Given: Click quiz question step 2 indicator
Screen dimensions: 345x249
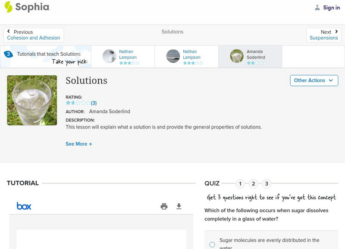Looking at the screenshot, I should point(253,183).
